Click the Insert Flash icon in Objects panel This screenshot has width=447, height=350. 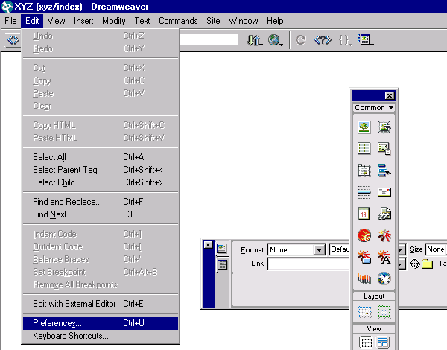pos(364,236)
